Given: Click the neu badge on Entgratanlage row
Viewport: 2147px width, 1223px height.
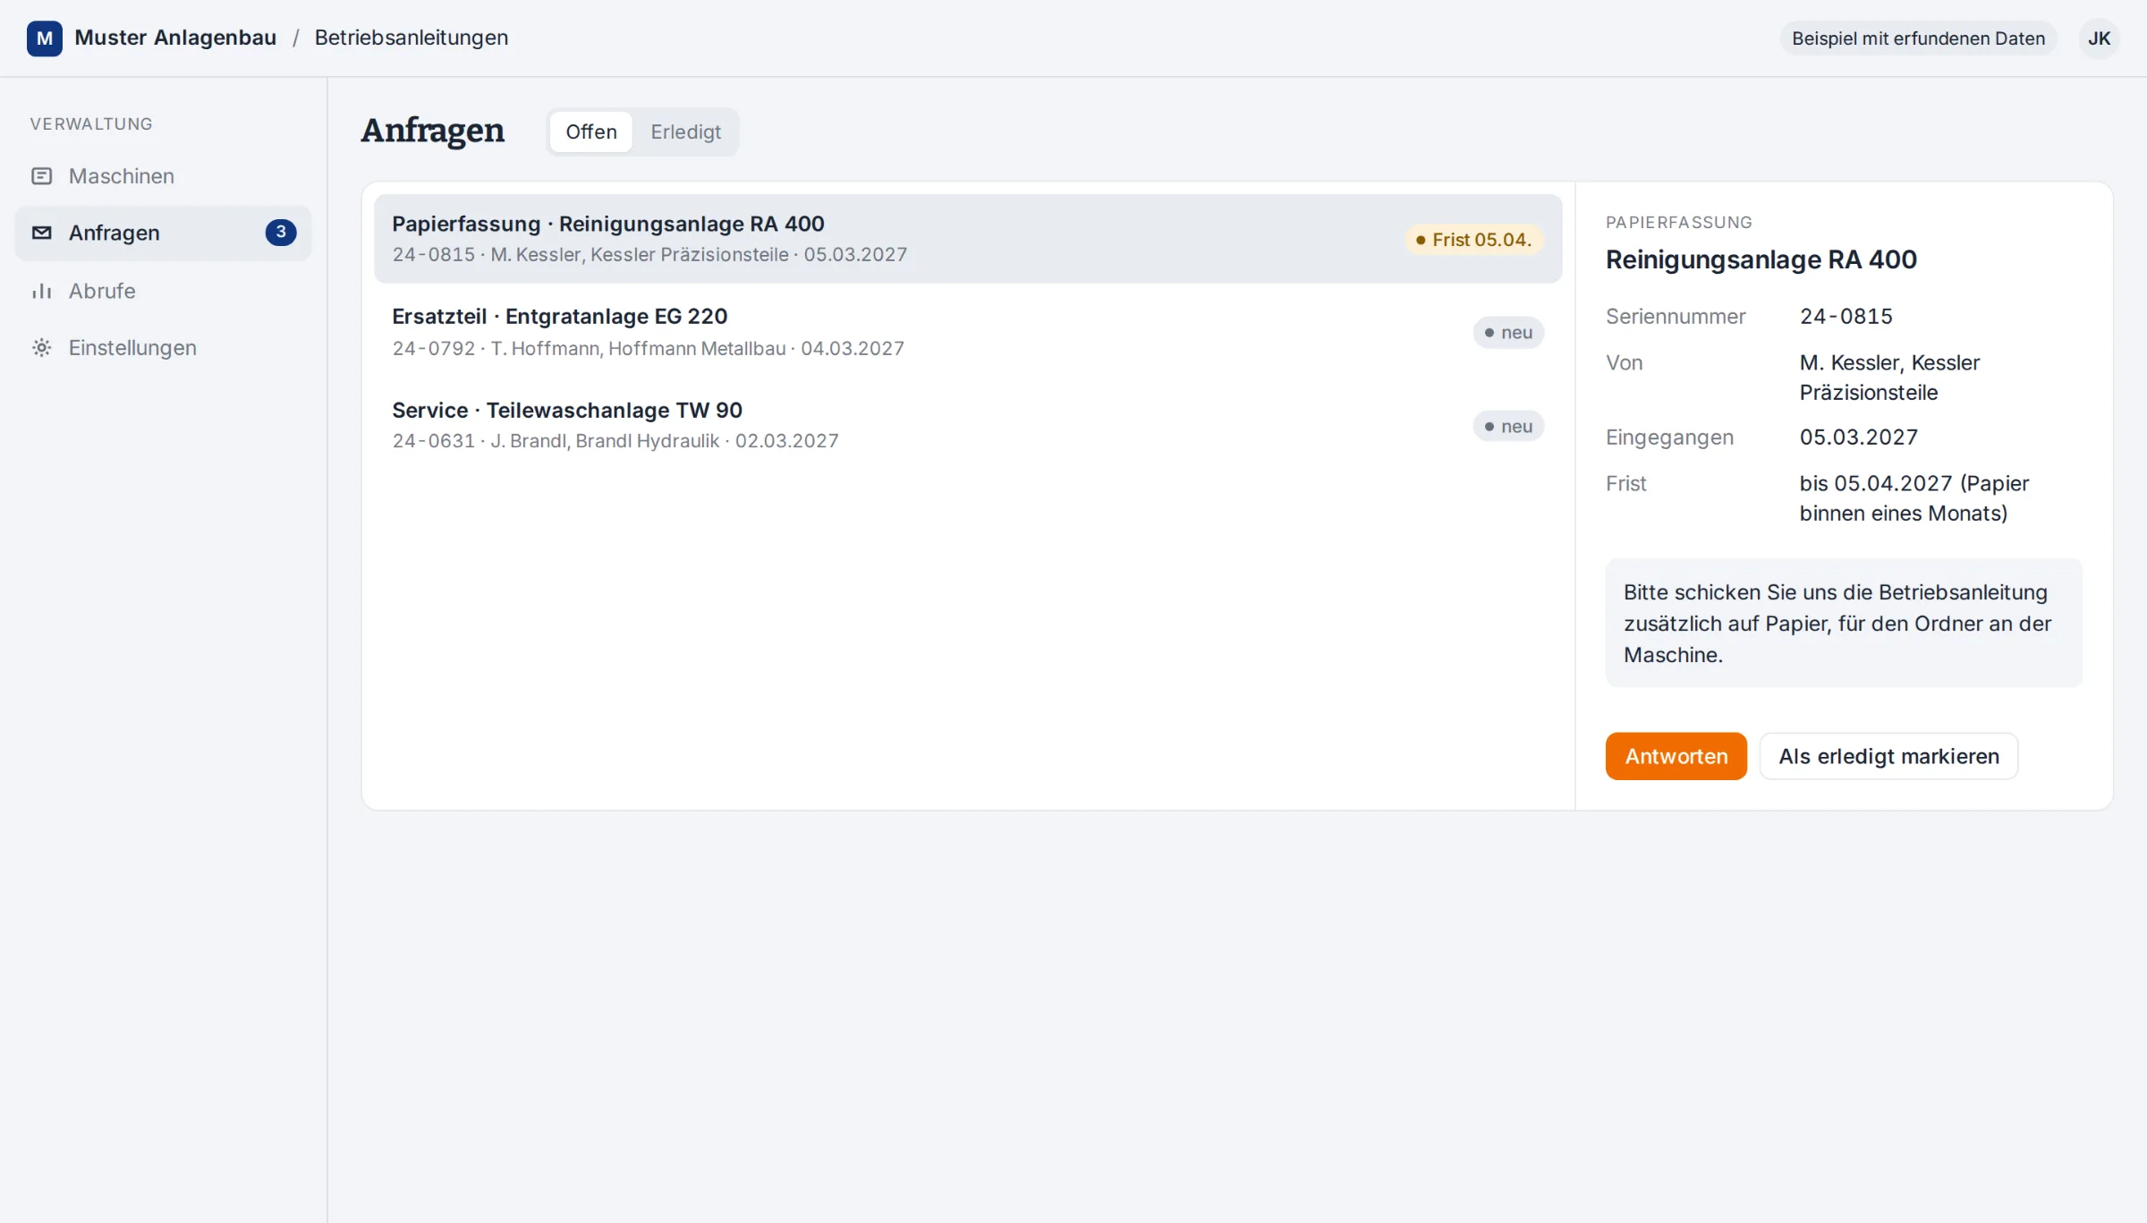Looking at the screenshot, I should coord(1508,333).
